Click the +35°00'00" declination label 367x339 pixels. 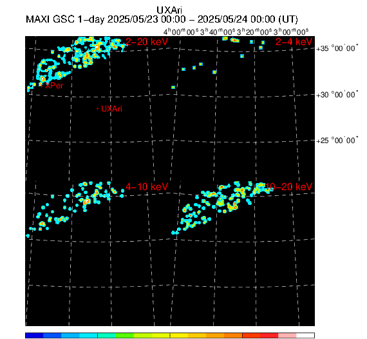point(337,48)
